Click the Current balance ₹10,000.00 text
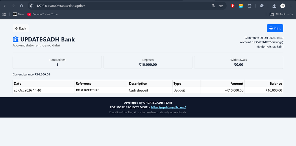296x146 pixels. pyautogui.click(x=31, y=74)
